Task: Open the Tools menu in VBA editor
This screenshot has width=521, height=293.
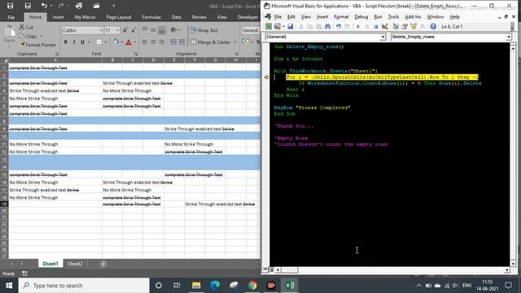Action: point(393,16)
